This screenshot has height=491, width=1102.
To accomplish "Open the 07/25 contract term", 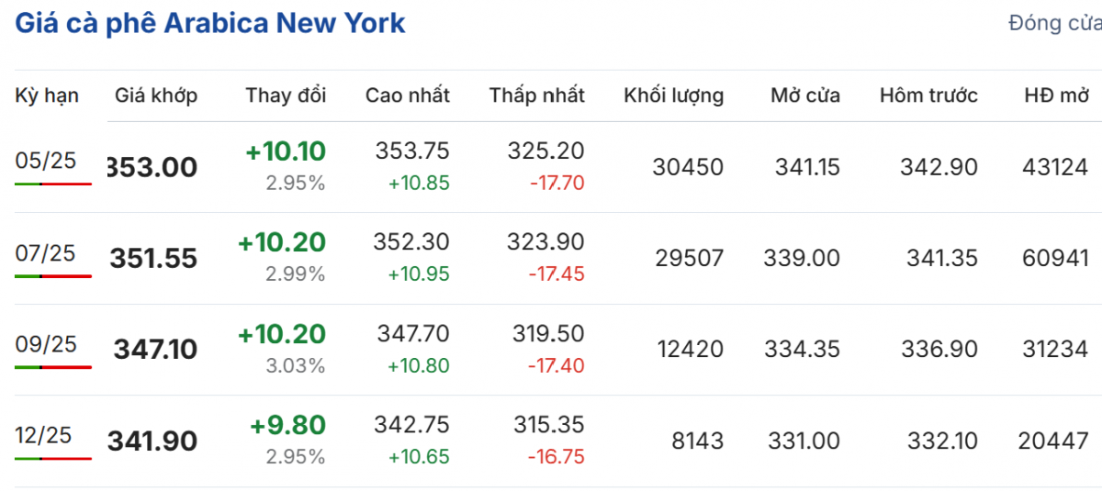I will 46,253.
